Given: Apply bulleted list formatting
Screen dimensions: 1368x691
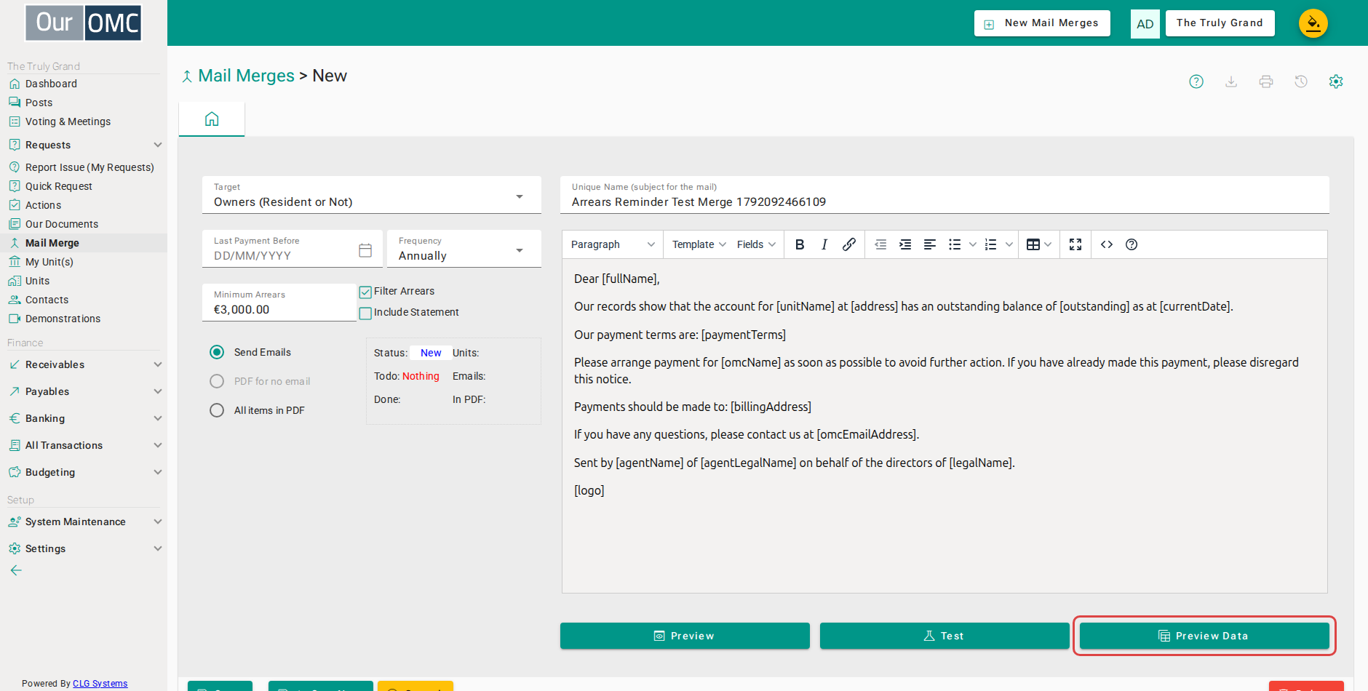Looking at the screenshot, I should tap(955, 244).
